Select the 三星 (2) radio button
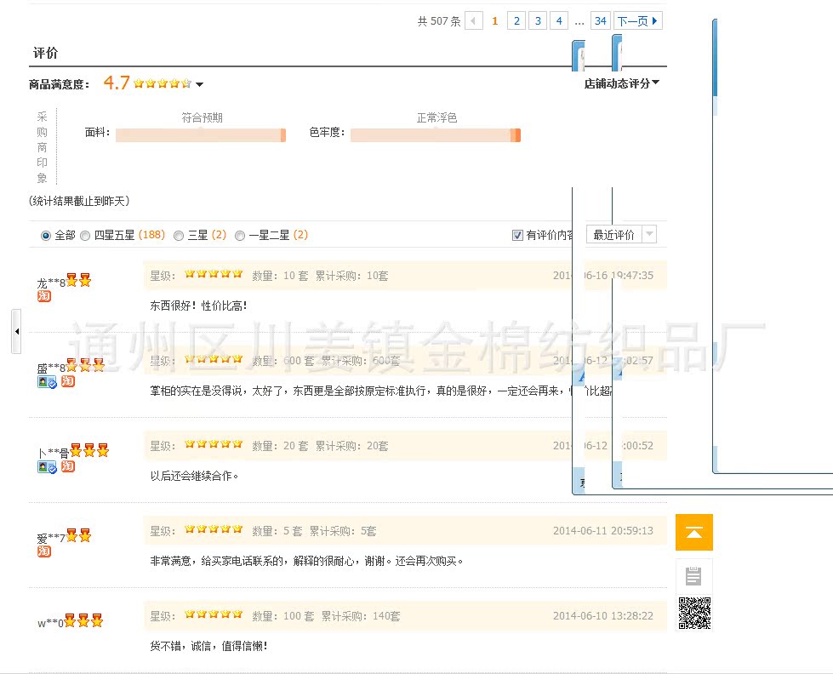The width and height of the screenshot is (833, 674). [179, 236]
